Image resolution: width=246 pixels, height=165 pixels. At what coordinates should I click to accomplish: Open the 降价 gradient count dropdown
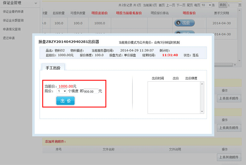click(61, 91)
